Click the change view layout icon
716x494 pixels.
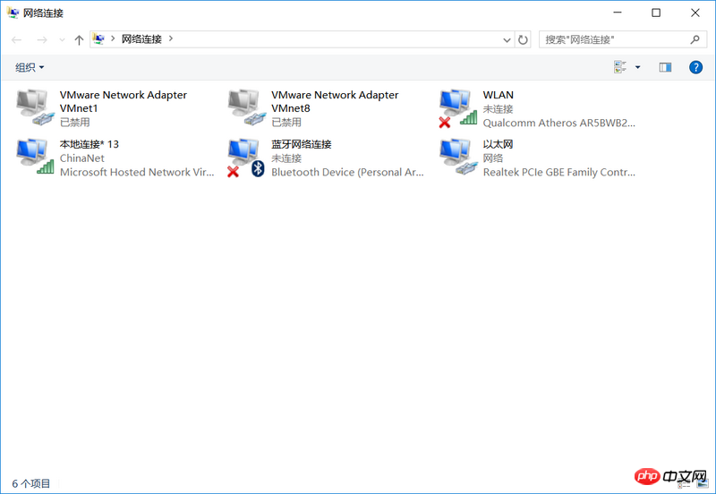click(x=619, y=67)
